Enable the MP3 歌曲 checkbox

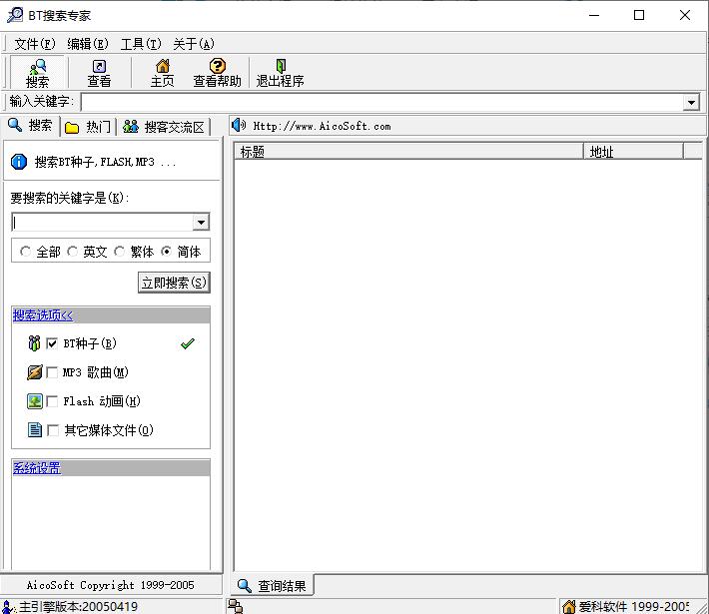[52, 372]
